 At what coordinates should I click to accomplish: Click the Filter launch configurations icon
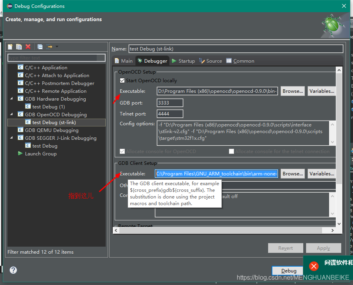(x=49, y=47)
